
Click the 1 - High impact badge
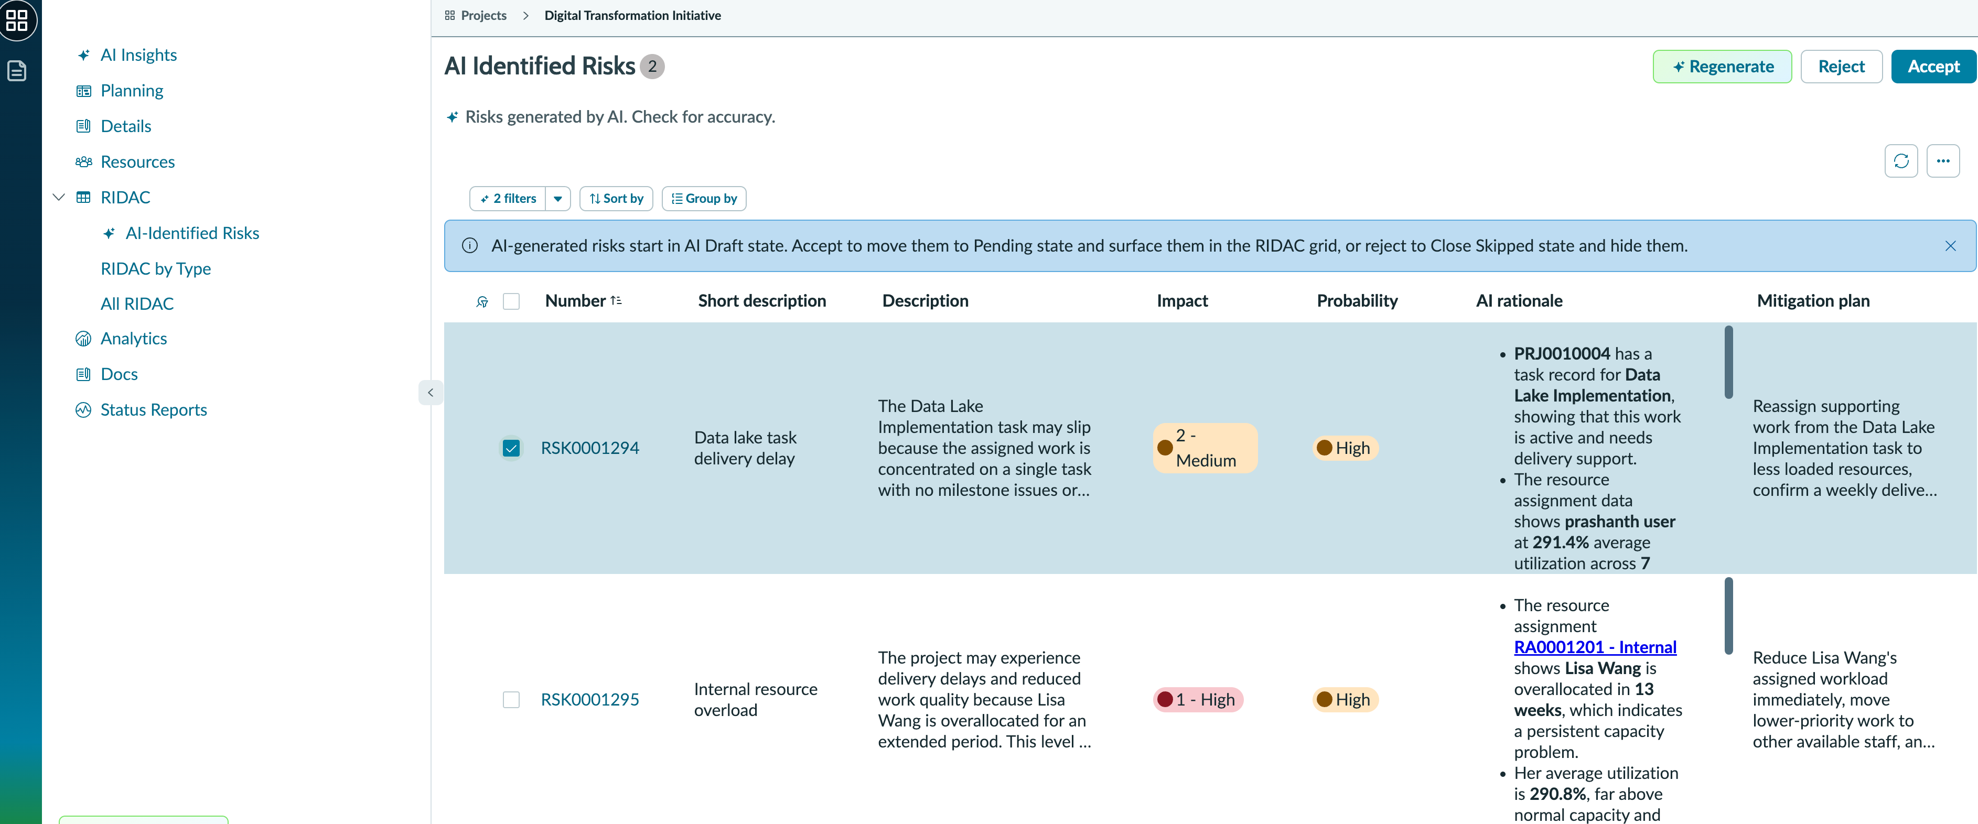pyautogui.click(x=1198, y=700)
